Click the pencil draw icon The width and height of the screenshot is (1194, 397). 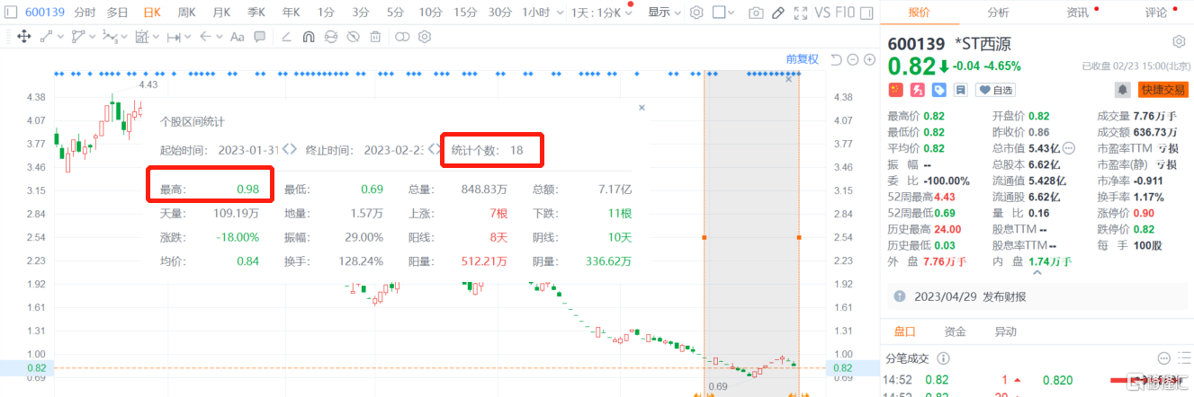point(777,13)
